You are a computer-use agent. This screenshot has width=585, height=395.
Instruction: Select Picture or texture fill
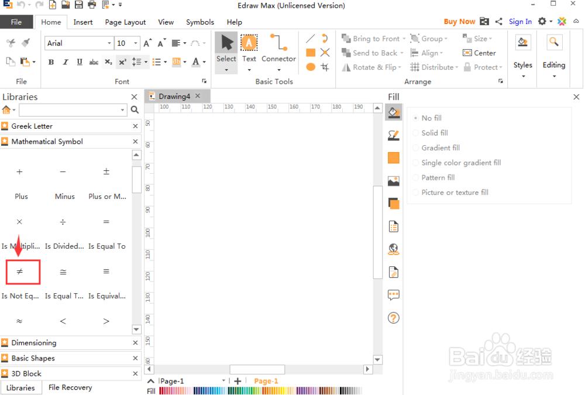point(450,193)
